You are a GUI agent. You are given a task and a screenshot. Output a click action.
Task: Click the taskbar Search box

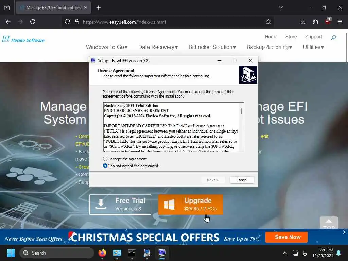click(x=57, y=253)
